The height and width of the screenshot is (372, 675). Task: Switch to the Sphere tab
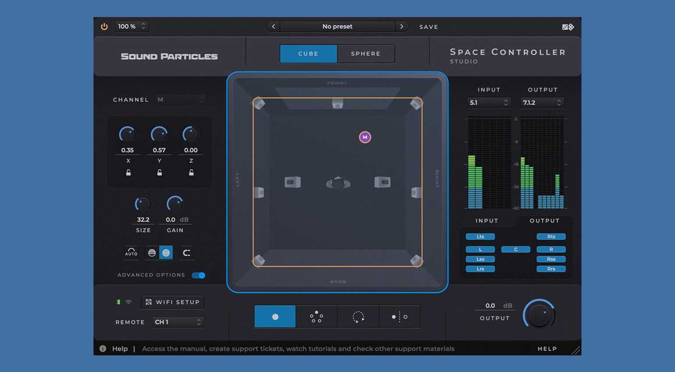[366, 54]
